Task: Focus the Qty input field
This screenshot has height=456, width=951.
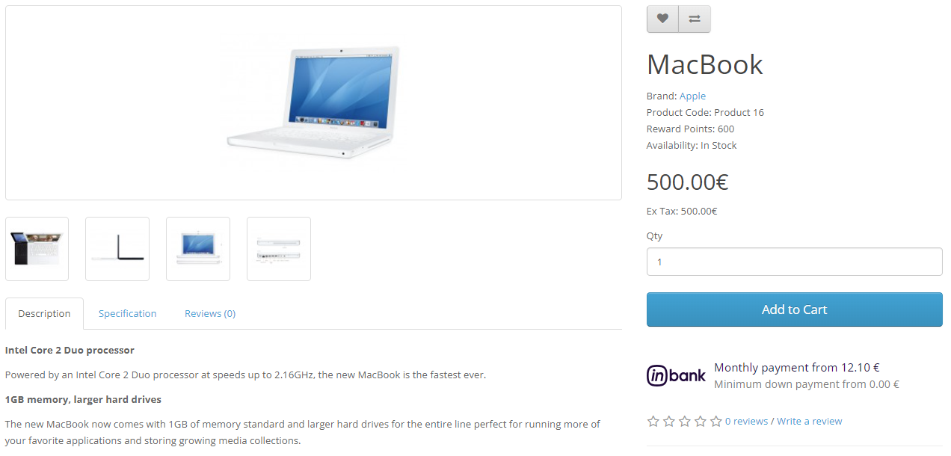Action: pyautogui.click(x=794, y=262)
